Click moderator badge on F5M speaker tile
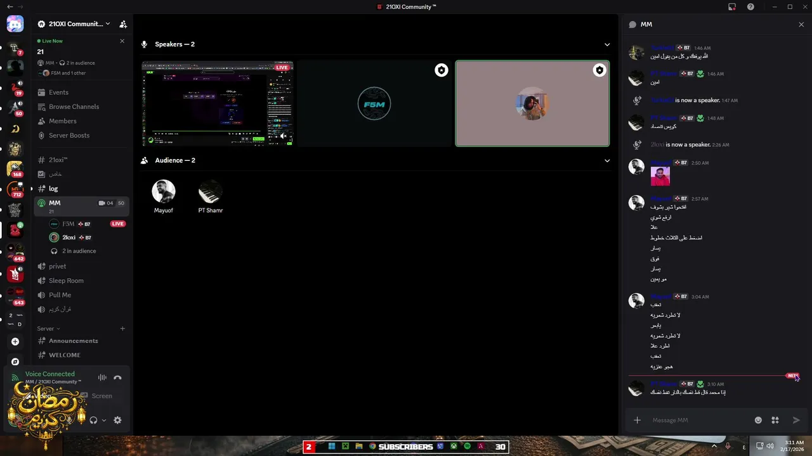 442,70
